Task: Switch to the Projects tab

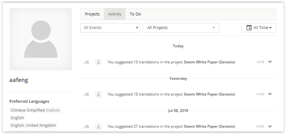Action: [92, 14]
